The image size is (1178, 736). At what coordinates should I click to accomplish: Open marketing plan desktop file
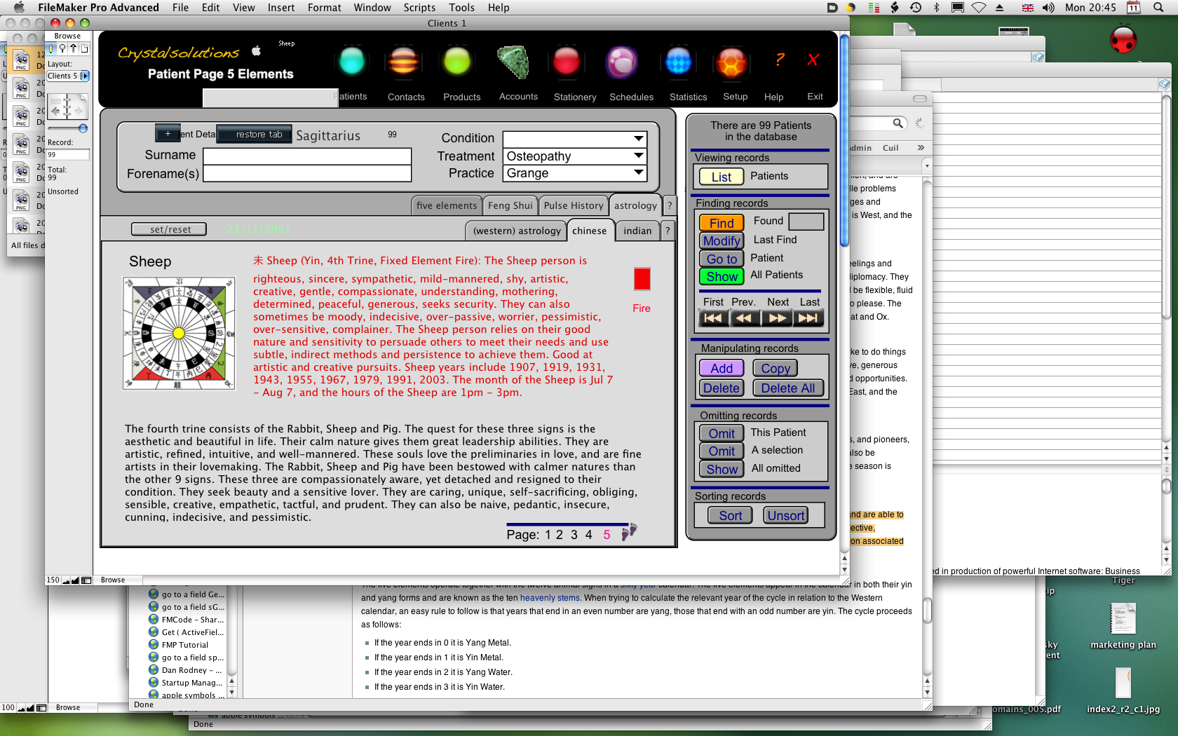coord(1123,626)
